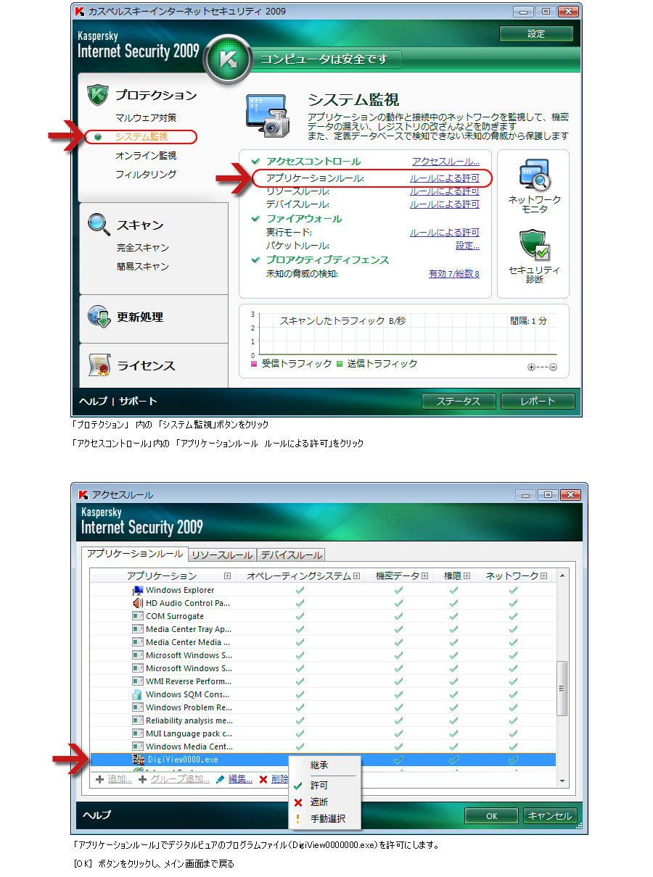Image resolution: width=653 pixels, height=877 pixels.
Task: Click the COM Surrogate row icon
Action: pyautogui.click(x=138, y=616)
